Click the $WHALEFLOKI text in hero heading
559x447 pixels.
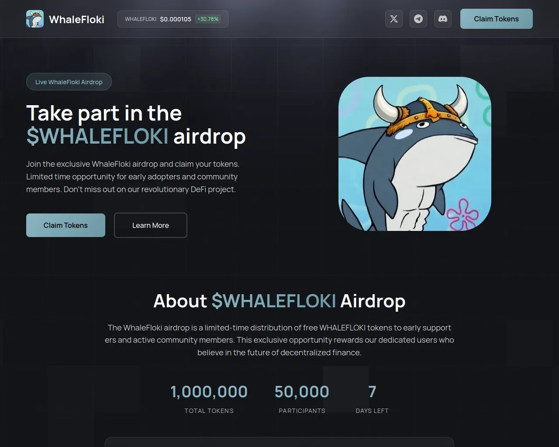[97, 136]
